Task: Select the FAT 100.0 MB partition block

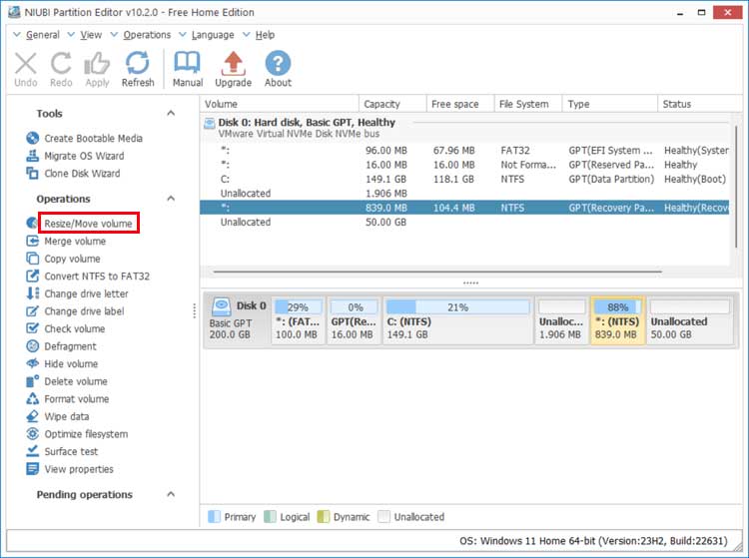Action: pos(298,319)
